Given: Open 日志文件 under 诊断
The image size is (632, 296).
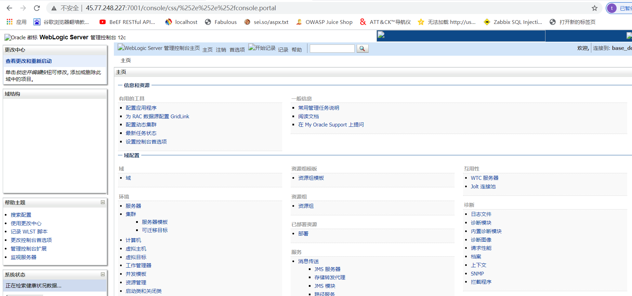Looking at the screenshot, I should point(481,214).
